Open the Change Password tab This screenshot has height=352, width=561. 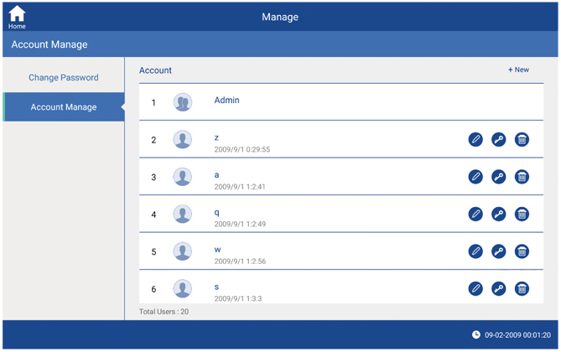[64, 78]
